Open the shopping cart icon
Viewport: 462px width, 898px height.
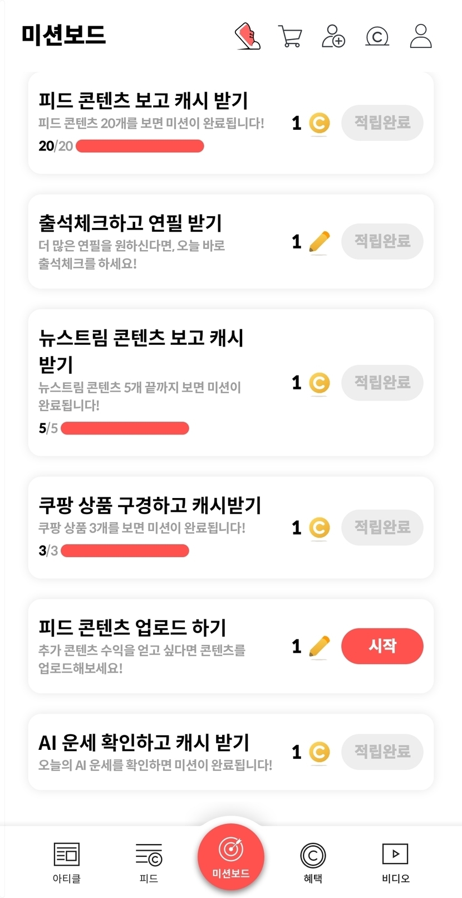(290, 37)
